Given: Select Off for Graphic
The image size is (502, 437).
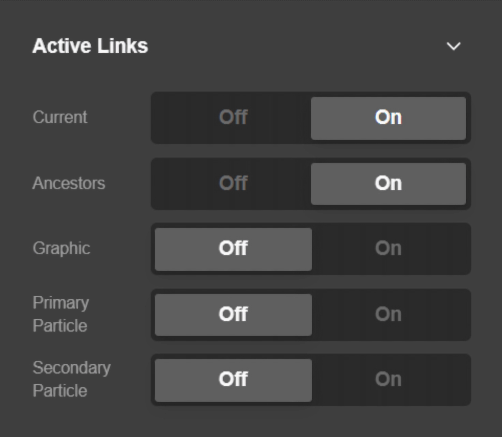Looking at the screenshot, I should pos(233,249).
